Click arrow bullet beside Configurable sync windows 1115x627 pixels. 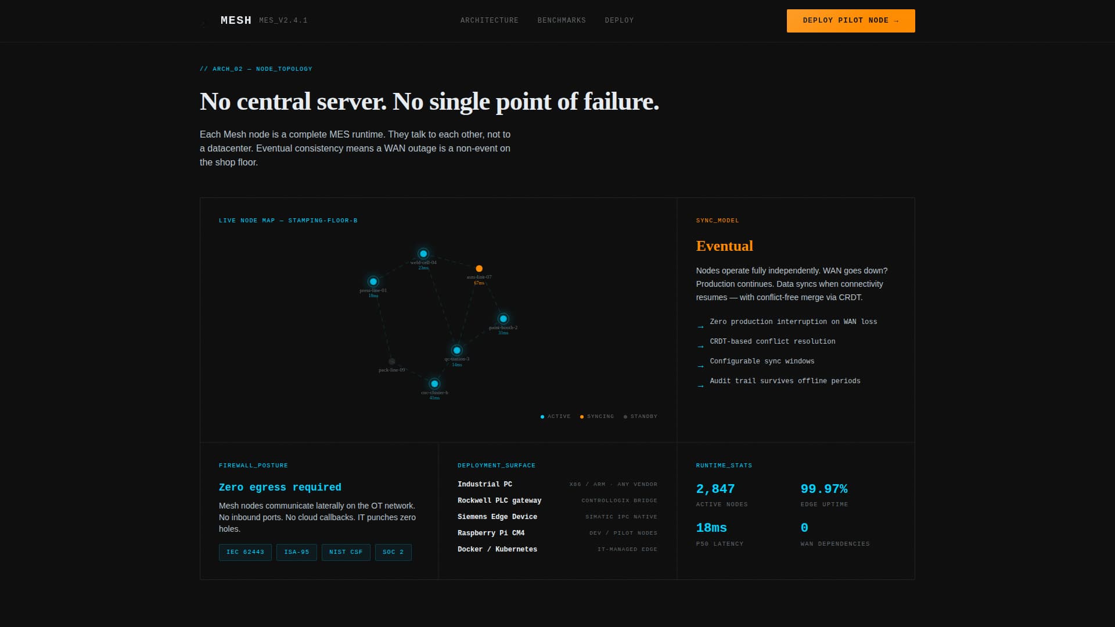coord(700,366)
